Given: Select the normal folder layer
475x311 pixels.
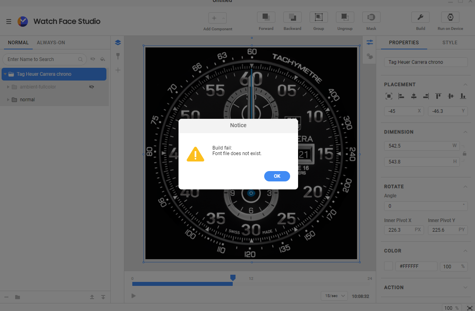Looking at the screenshot, I should (54, 100).
